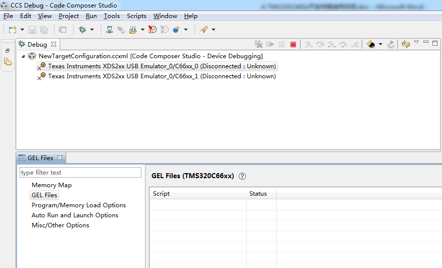Click the Status column header
The width and height of the screenshot is (442, 268).
(261, 194)
